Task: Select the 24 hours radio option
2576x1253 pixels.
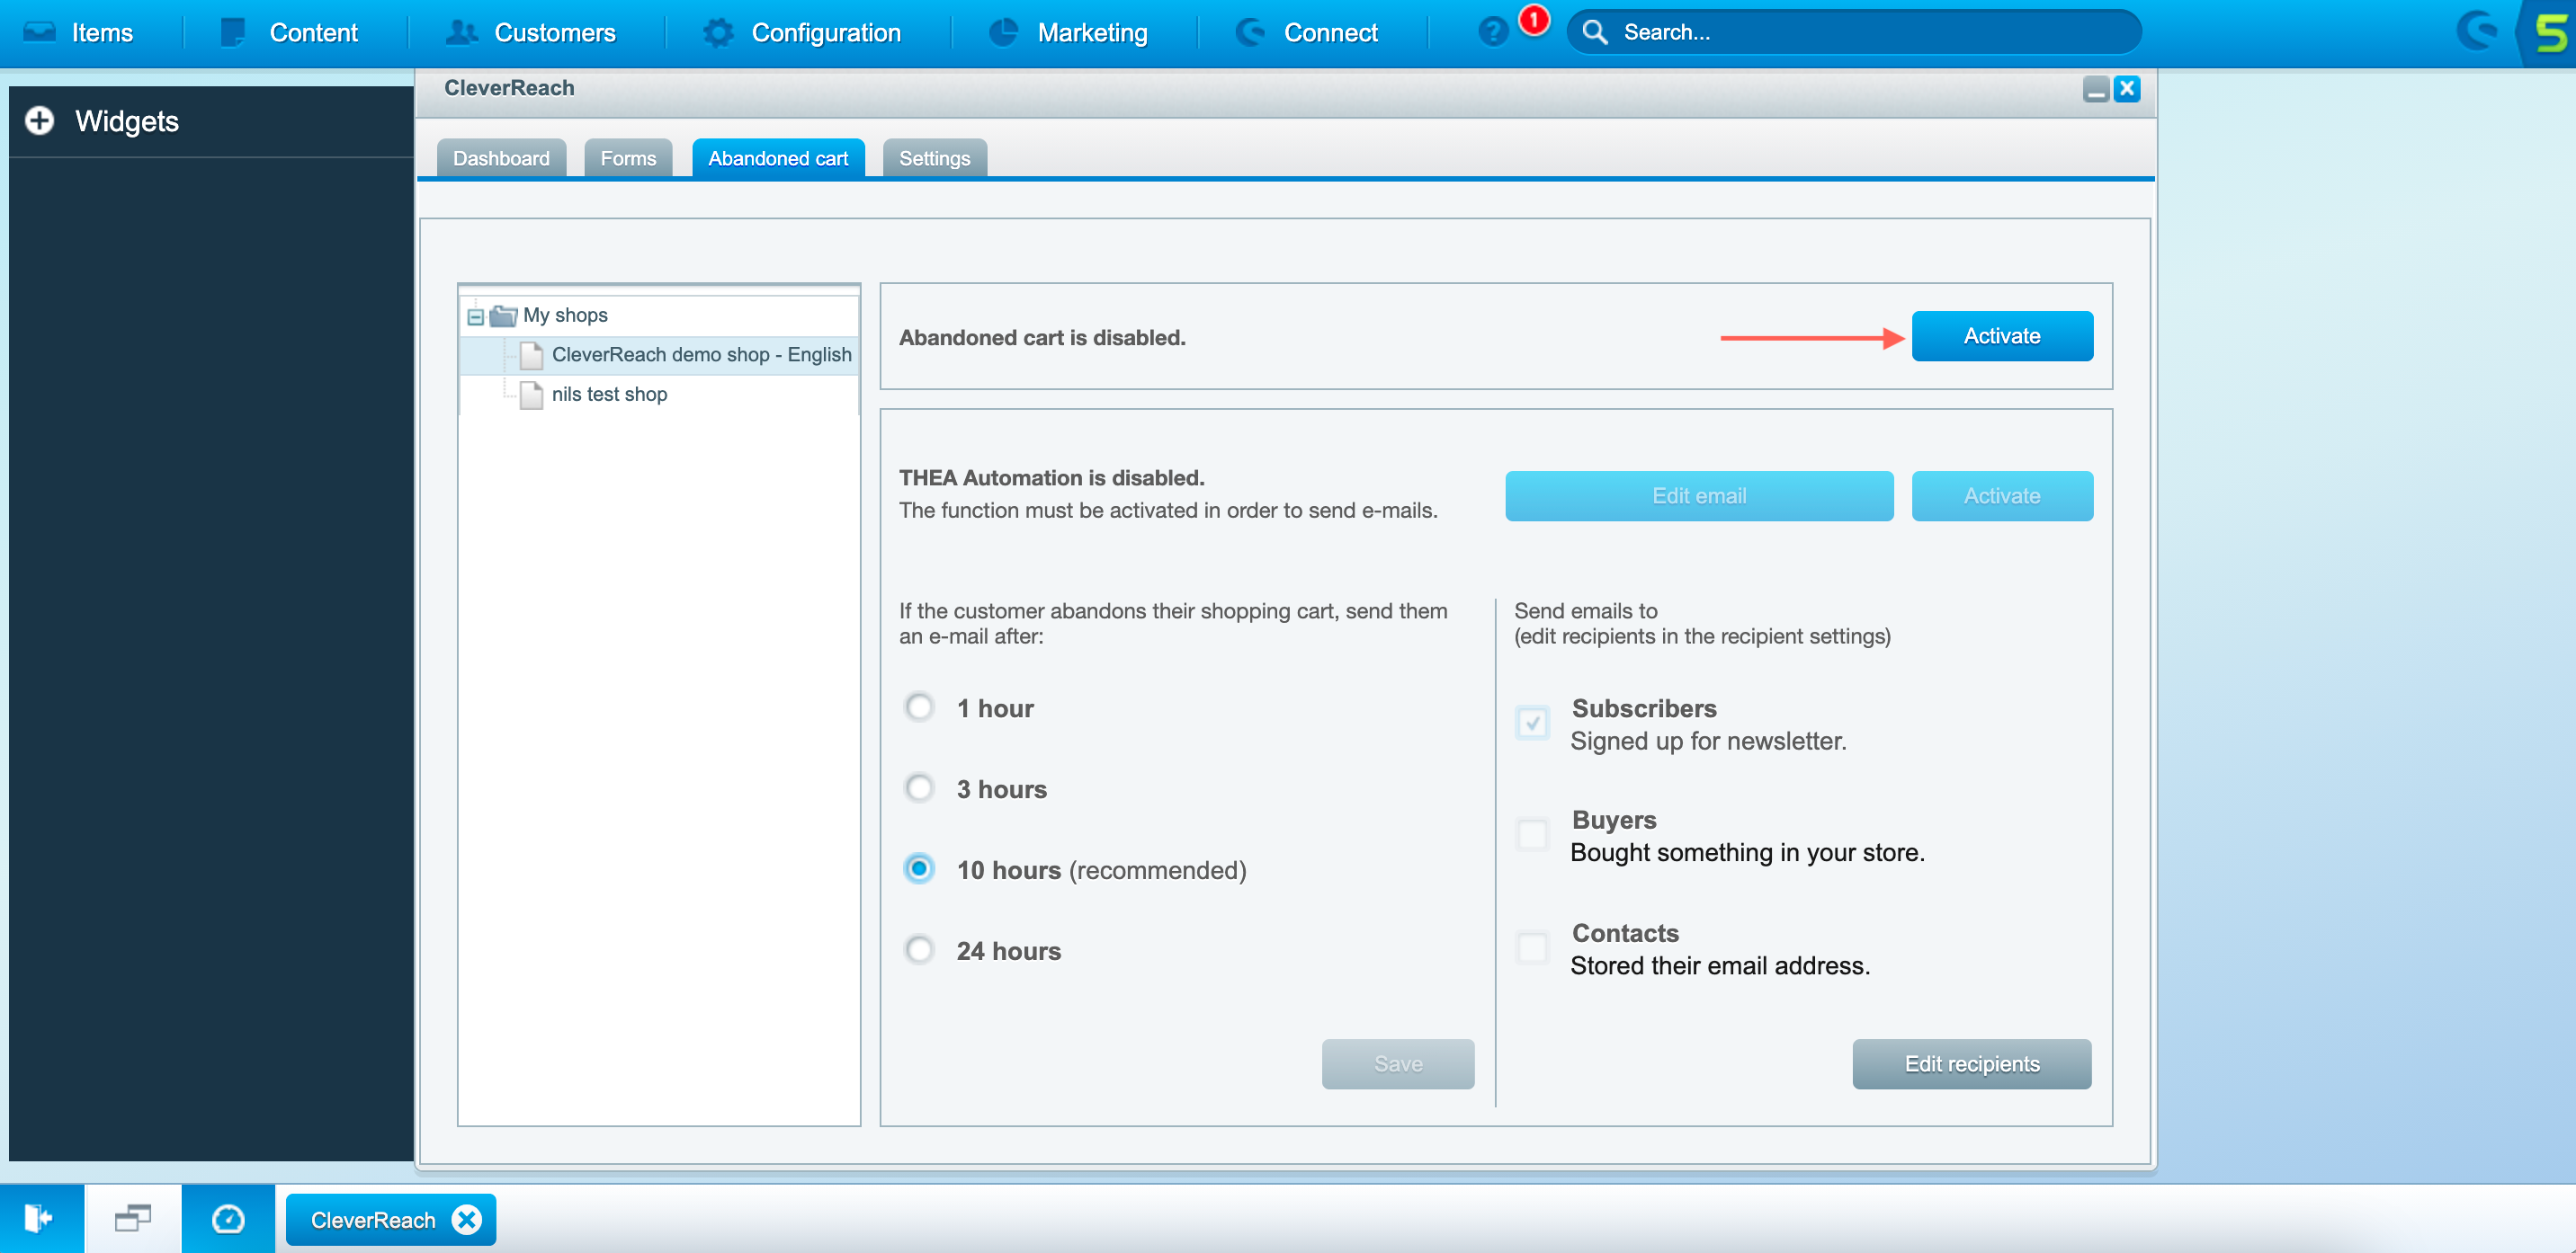Action: (919, 949)
